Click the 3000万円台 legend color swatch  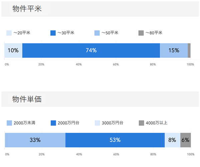pos(97,123)
